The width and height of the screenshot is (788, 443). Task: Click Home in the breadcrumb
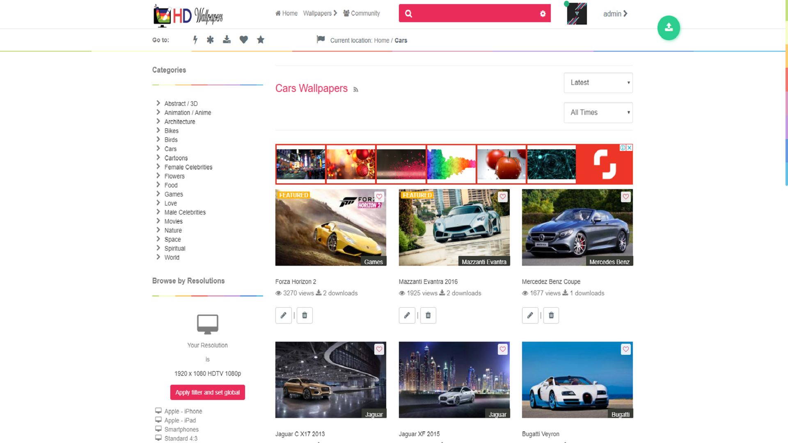382,40
